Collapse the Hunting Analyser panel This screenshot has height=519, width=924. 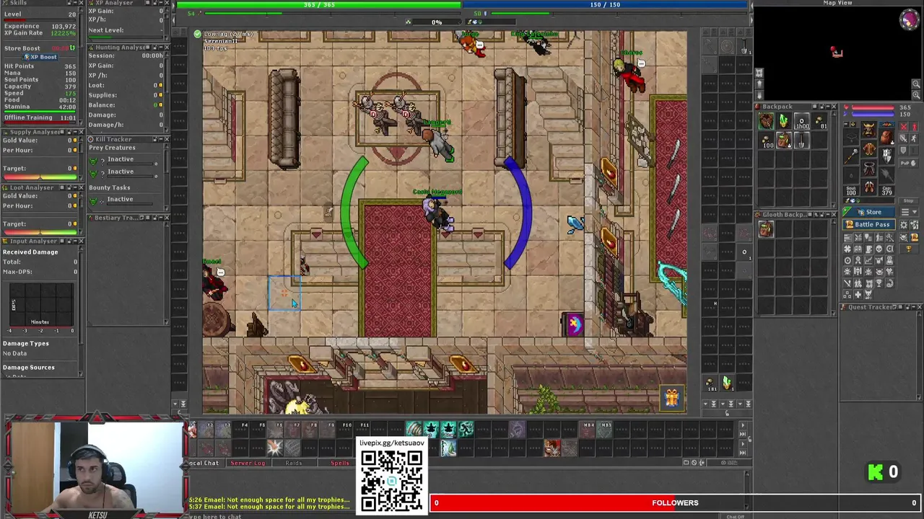pos(161,48)
